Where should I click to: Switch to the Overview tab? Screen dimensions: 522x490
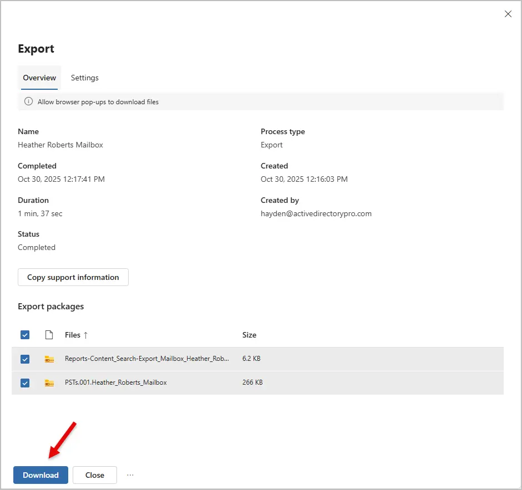pos(39,78)
